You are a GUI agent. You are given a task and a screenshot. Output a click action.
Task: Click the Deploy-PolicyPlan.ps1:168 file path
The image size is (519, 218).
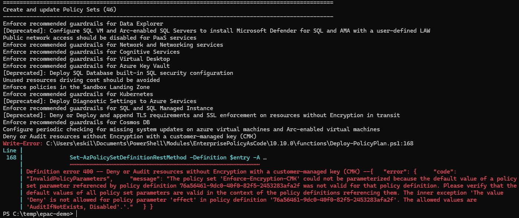click(230, 143)
